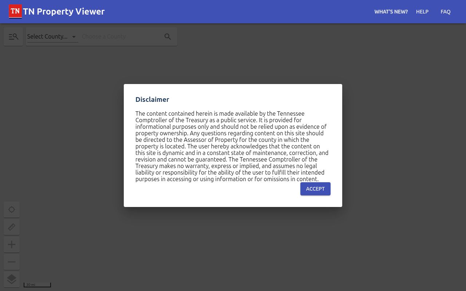Open the advanced search panel icon
The image size is (466, 291).
[x=13, y=37]
